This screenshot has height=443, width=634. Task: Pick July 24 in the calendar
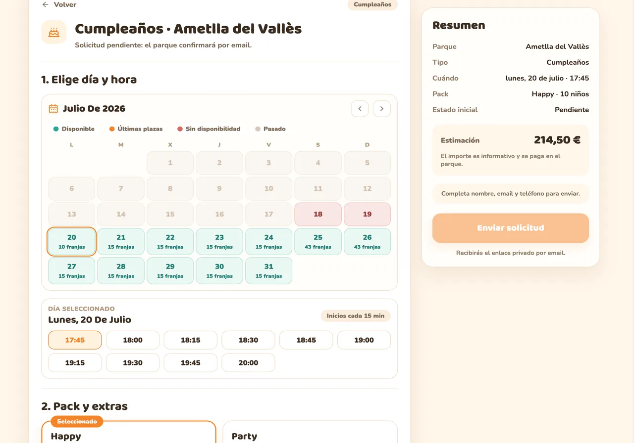268,242
